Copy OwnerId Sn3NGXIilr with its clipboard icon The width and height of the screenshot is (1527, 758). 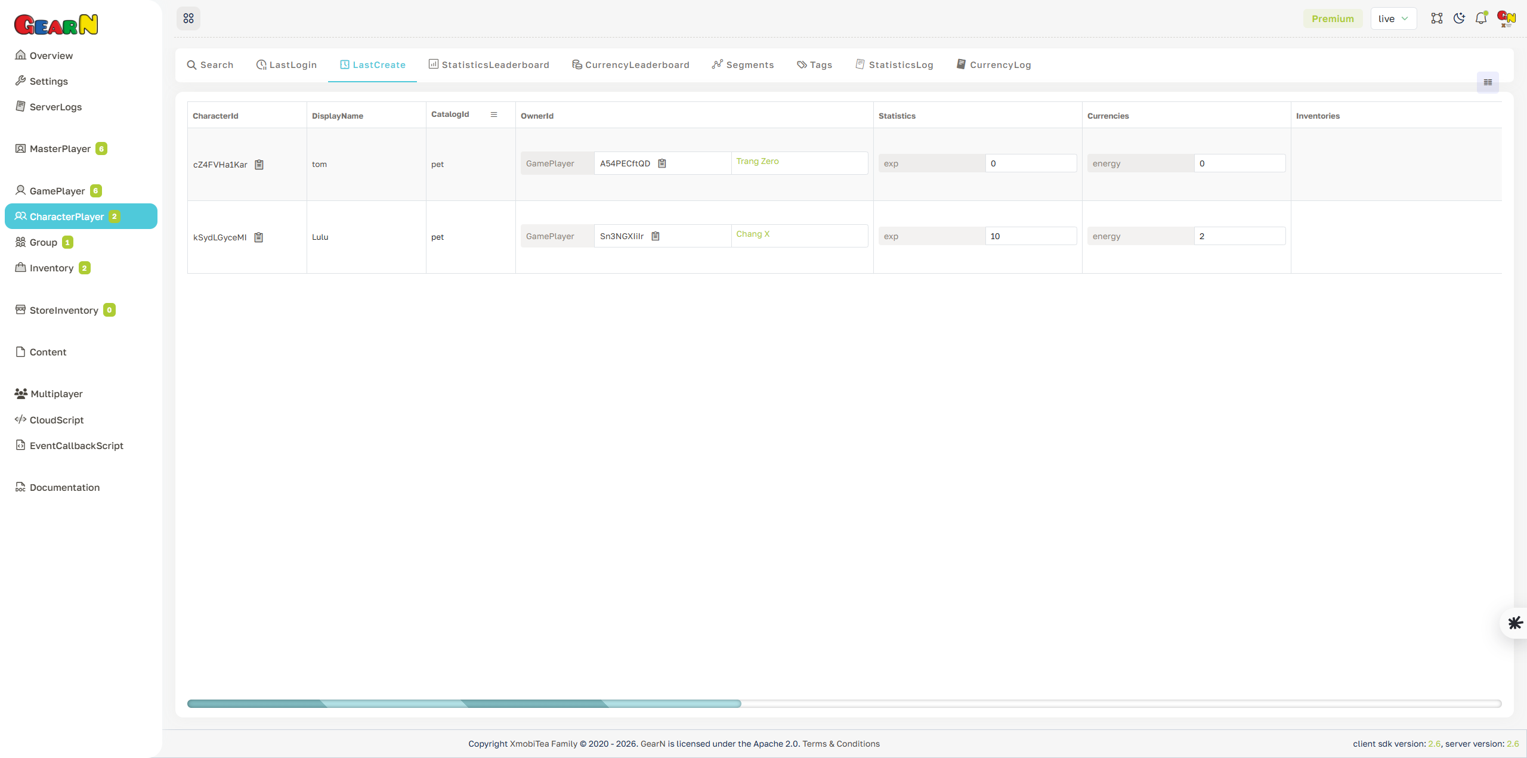click(x=655, y=236)
